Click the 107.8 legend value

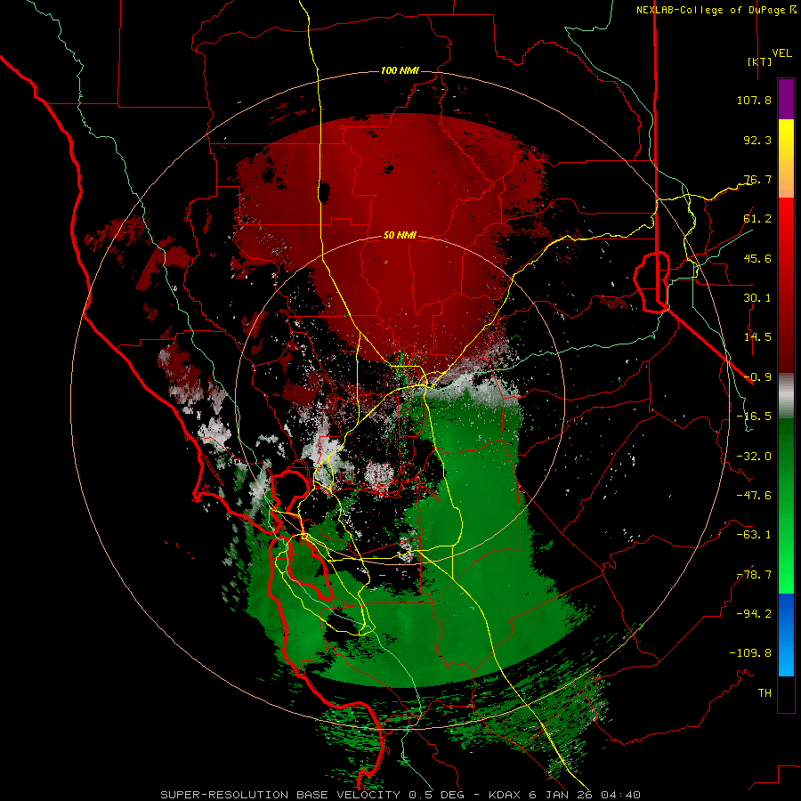tap(754, 100)
